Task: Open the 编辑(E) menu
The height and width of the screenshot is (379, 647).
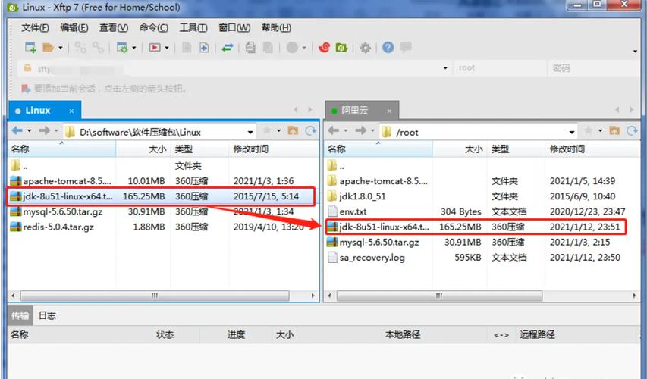Action: [x=74, y=27]
